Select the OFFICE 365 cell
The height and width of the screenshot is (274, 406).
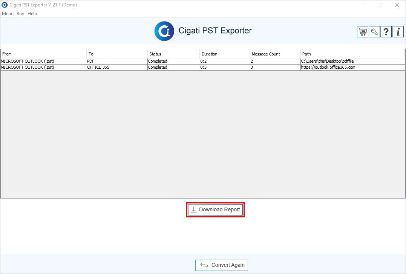click(117, 67)
